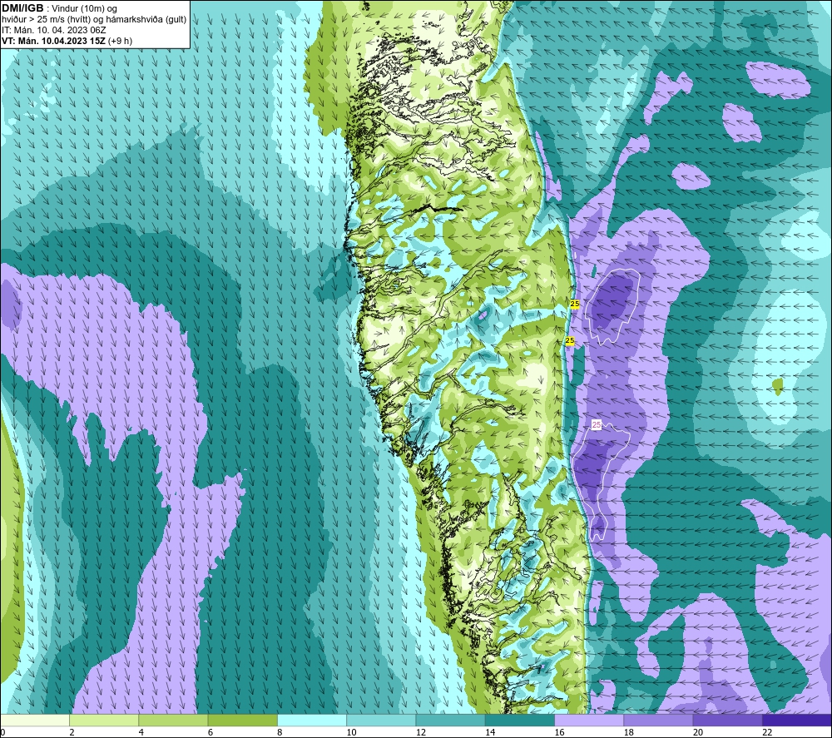Screen dimensions: 832x738
Task: Click the 'VT: Mán. 10.04.2023 15Z' valid time
Action: [x=53, y=41]
